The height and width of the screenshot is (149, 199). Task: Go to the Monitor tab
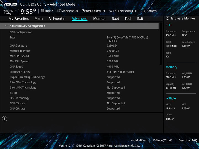tap(99, 19)
